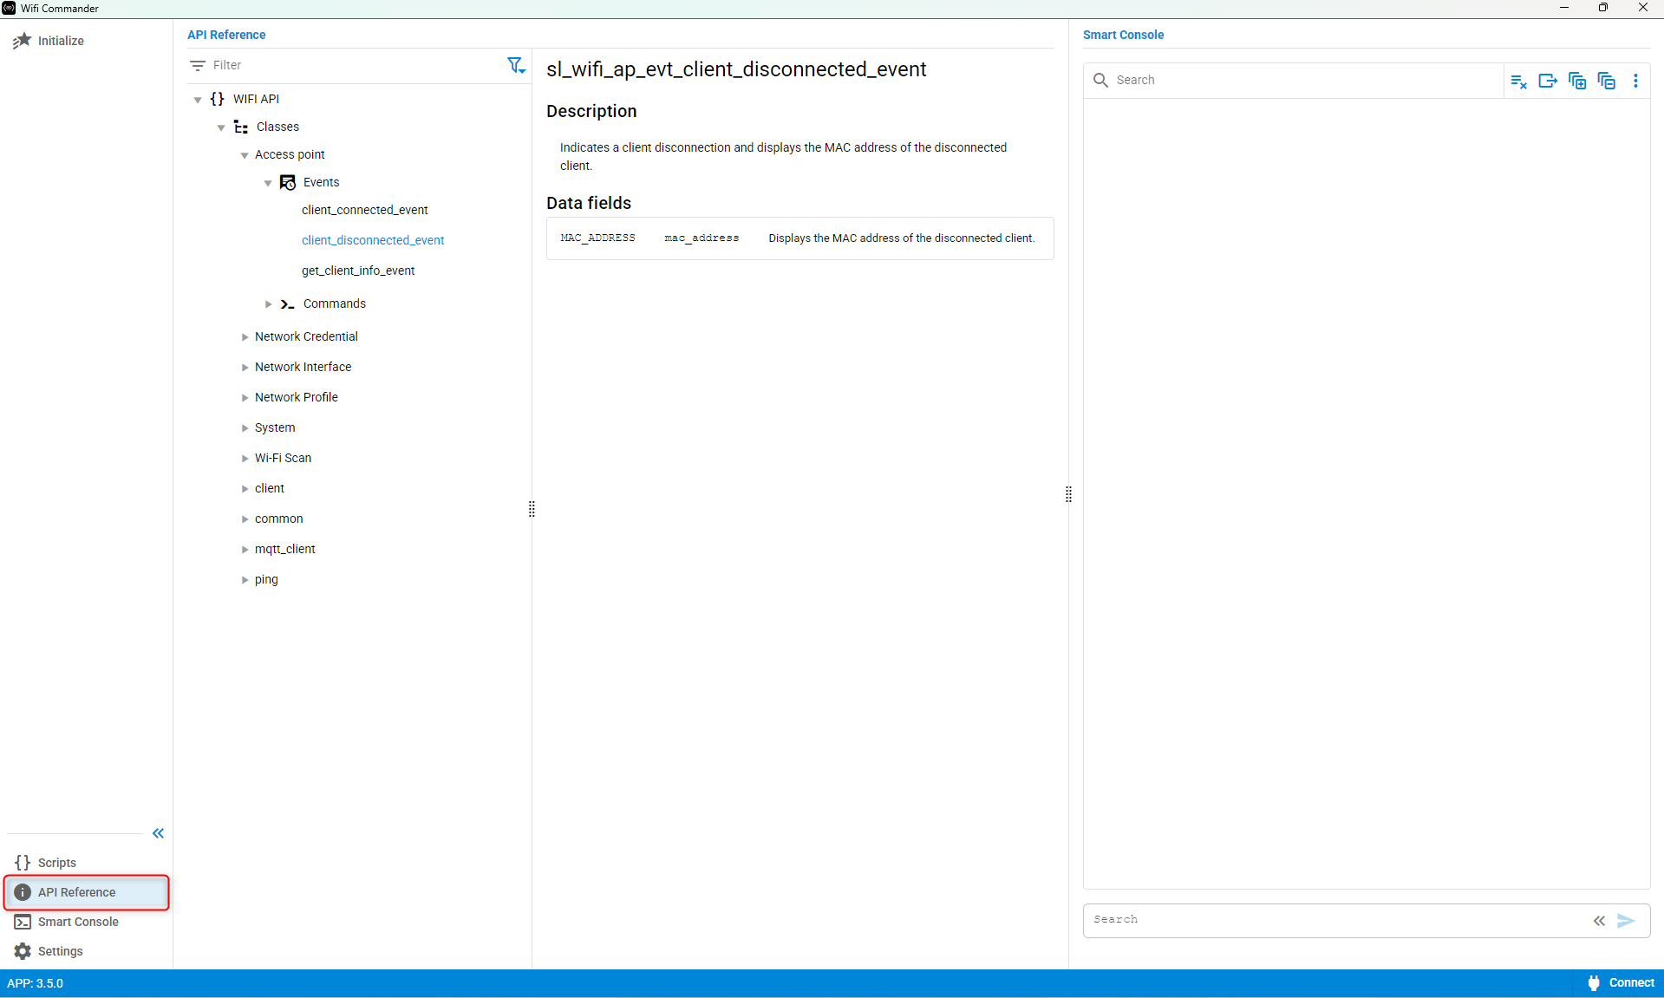Expand the Network Profile node
The height and width of the screenshot is (998, 1664).
click(x=245, y=398)
